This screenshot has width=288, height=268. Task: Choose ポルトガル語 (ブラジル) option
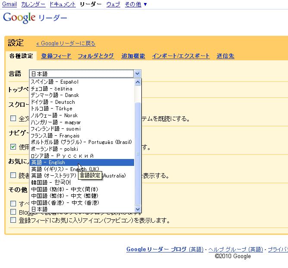[82, 142]
